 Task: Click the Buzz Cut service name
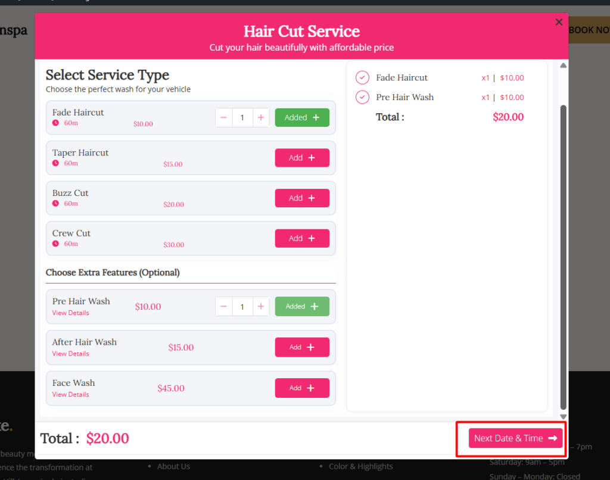click(70, 193)
